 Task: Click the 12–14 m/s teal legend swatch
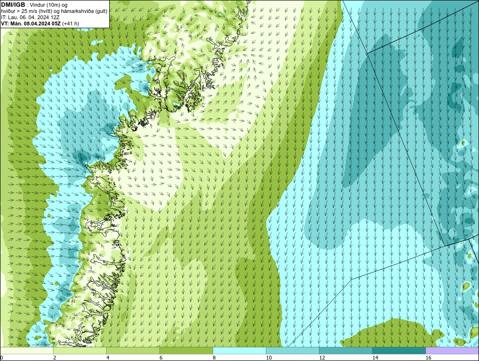346,350
